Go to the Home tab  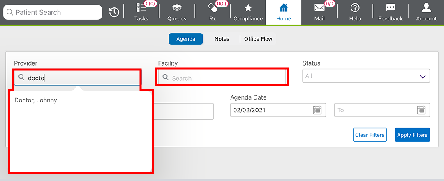(x=284, y=12)
